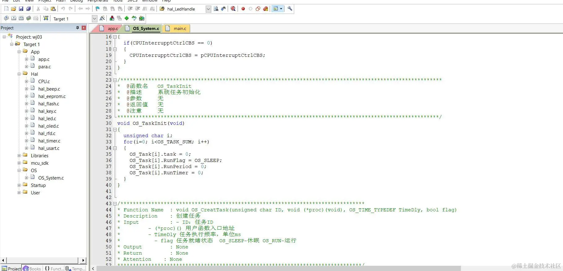Screen dimensions: 563x271
Task: Click the Open file toolbar icon
Action: pyautogui.click(x=14, y=9)
